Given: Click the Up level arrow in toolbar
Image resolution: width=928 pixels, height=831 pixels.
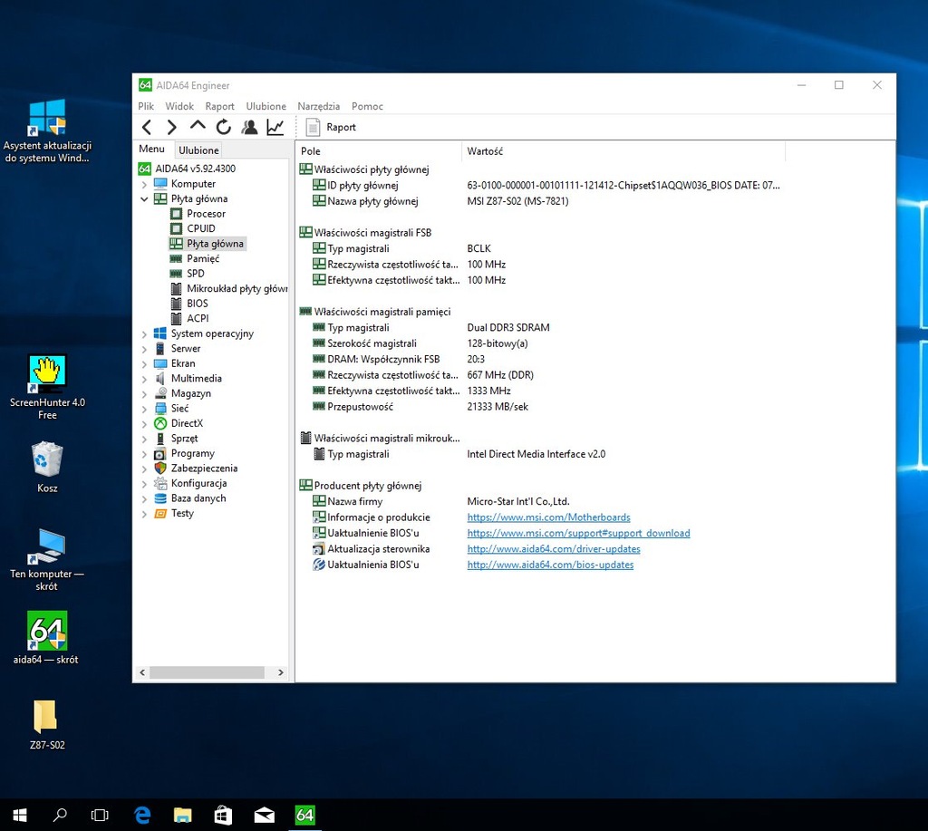Looking at the screenshot, I should [198, 125].
